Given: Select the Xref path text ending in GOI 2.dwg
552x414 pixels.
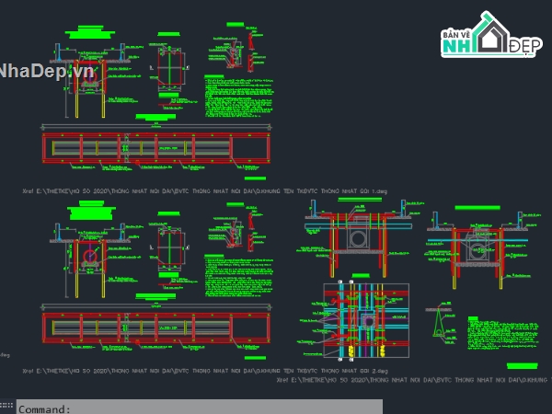Looking at the screenshot, I should tap(205, 371).
